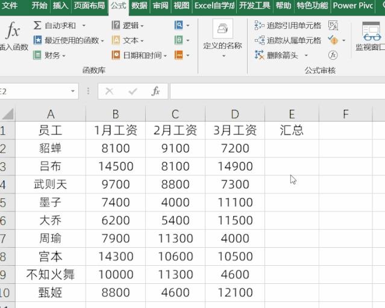The height and width of the screenshot is (308, 385).
Task: Open the Insert (插入) ribbon tab
Action: click(x=60, y=6)
